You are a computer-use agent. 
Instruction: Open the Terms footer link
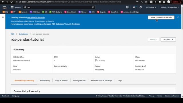coord(160,96)
